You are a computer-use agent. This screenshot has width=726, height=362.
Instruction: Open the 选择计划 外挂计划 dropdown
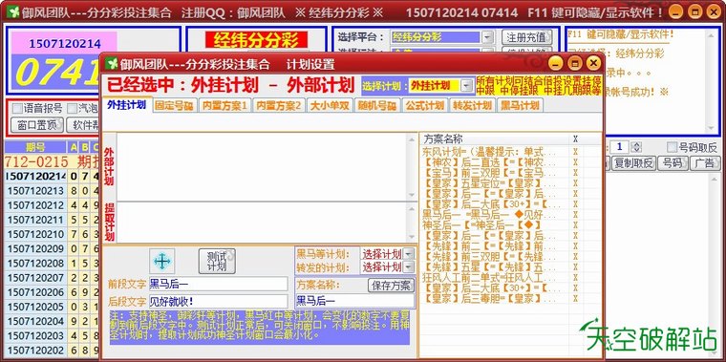click(467, 86)
